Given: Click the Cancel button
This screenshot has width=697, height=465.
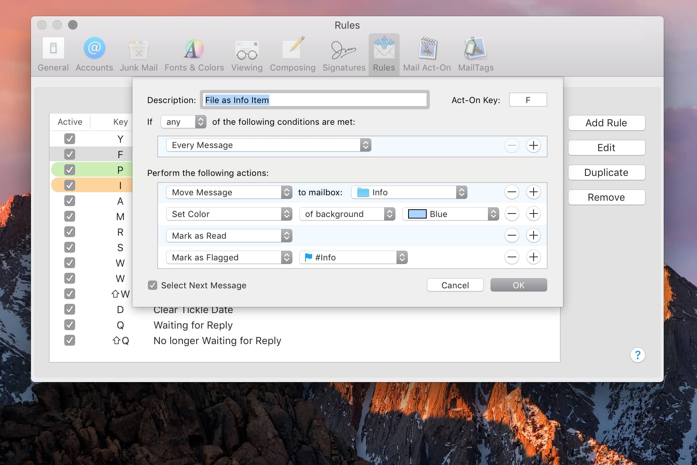Looking at the screenshot, I should [455, 285].
